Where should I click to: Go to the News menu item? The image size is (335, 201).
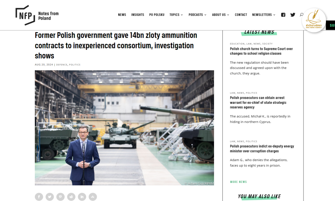tap(122, 15)
